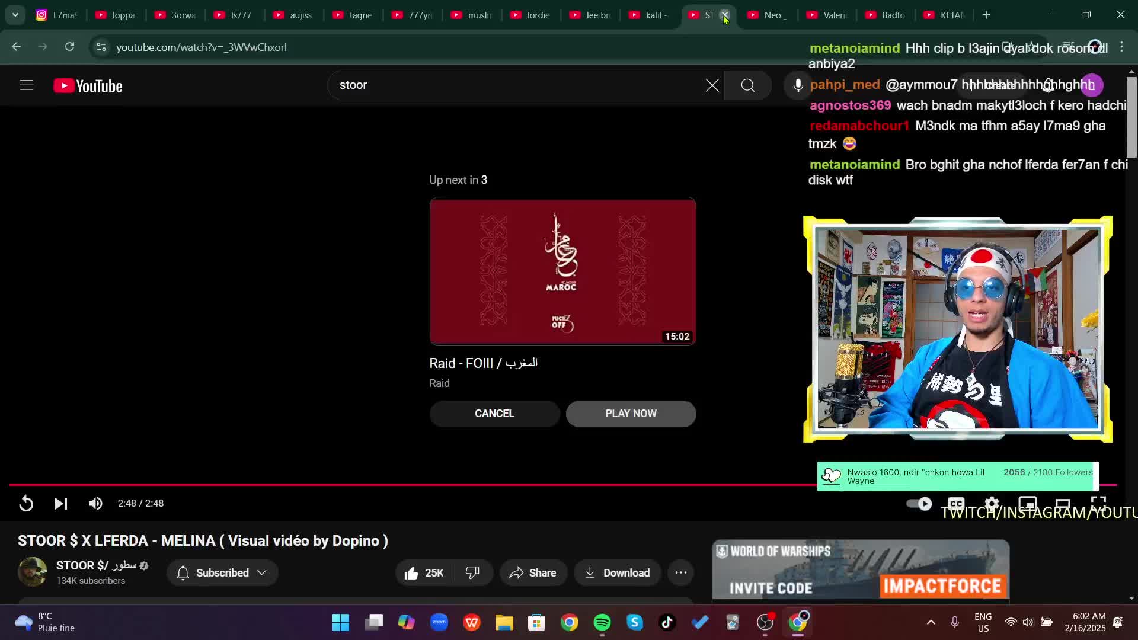The image size is (1138, 640).
Task: Show hidden system tray icons
Action: pyautogui.click(x=931, y=622)
